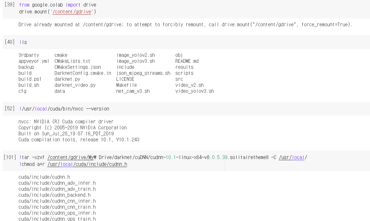This screenshot has height=221, width=370.
Task: Select 'obj' in ls output
Action: coord(179,55)
